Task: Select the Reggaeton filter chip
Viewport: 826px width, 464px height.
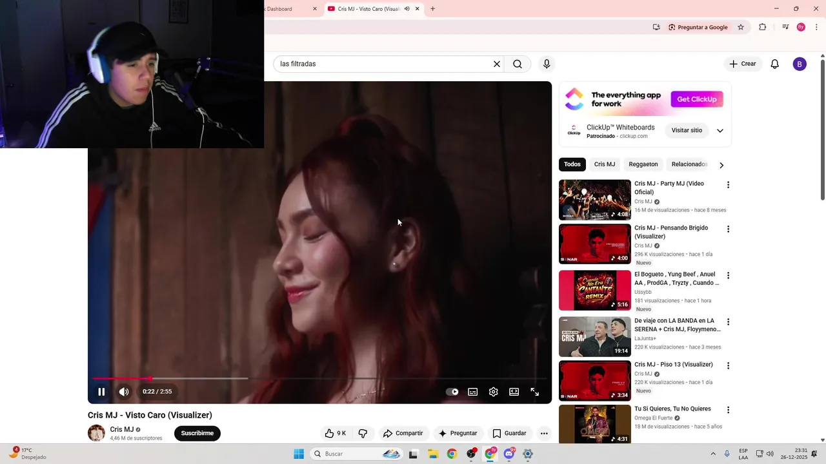Action: 643,164
